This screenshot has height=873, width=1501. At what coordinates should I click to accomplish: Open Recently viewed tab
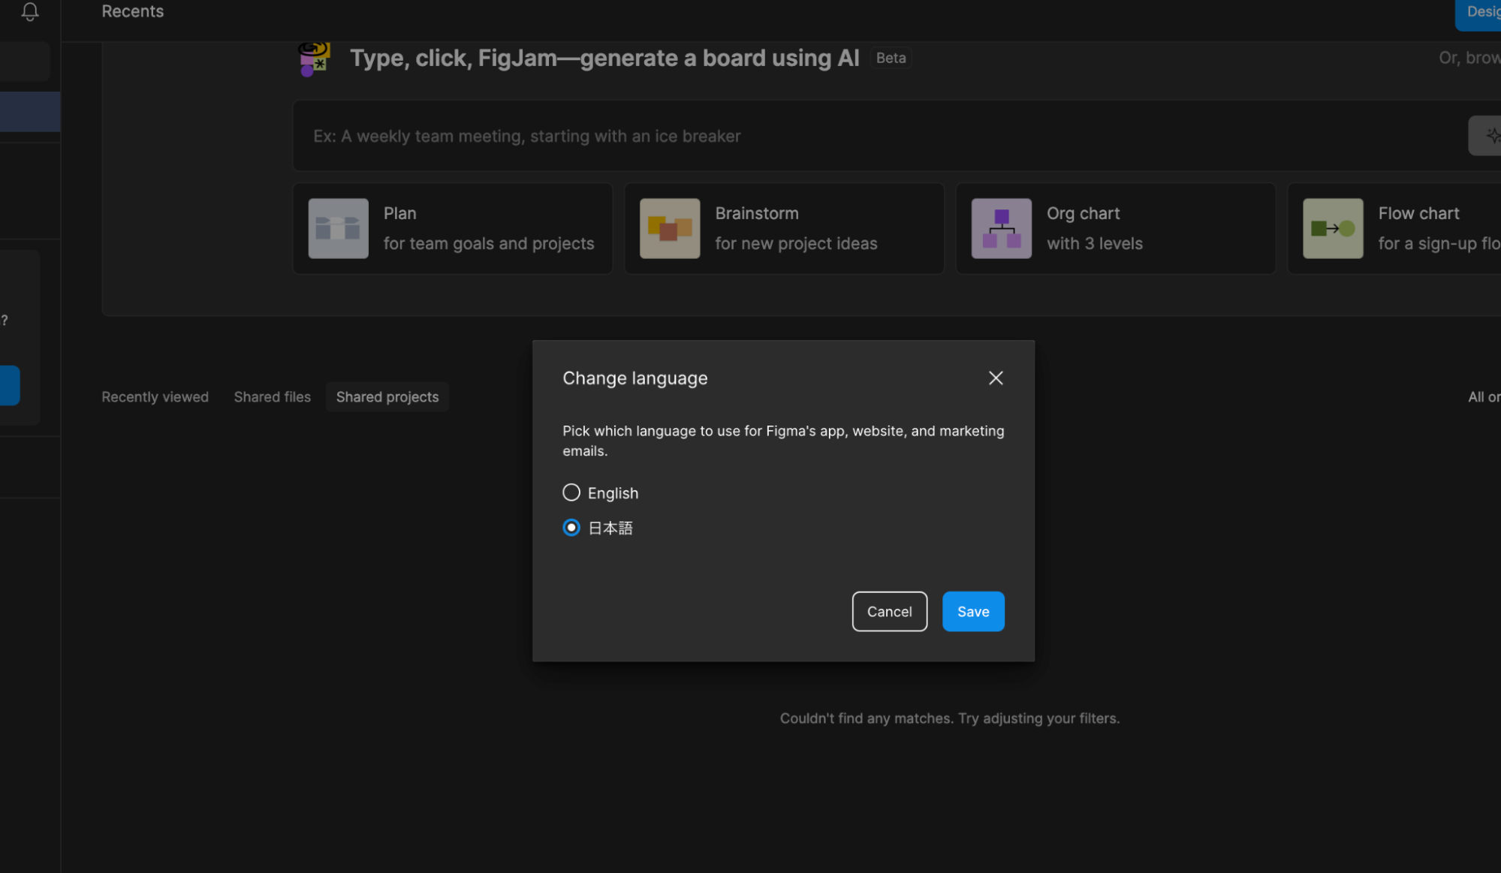[155, 397]
